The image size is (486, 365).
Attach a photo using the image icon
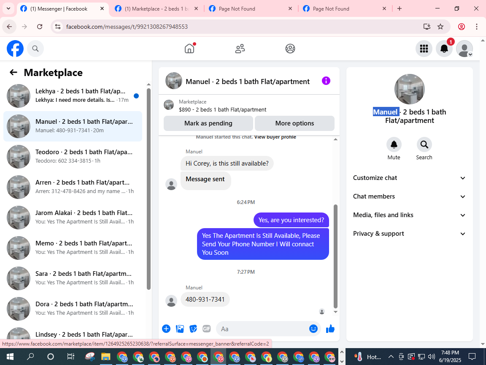pos(180,329)
